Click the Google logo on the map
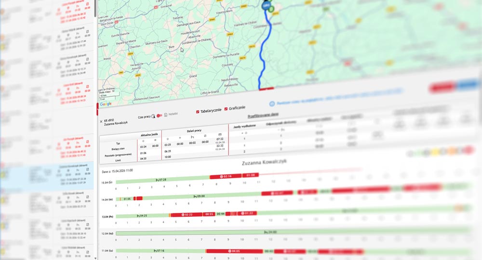 click(x=106, y=104)
